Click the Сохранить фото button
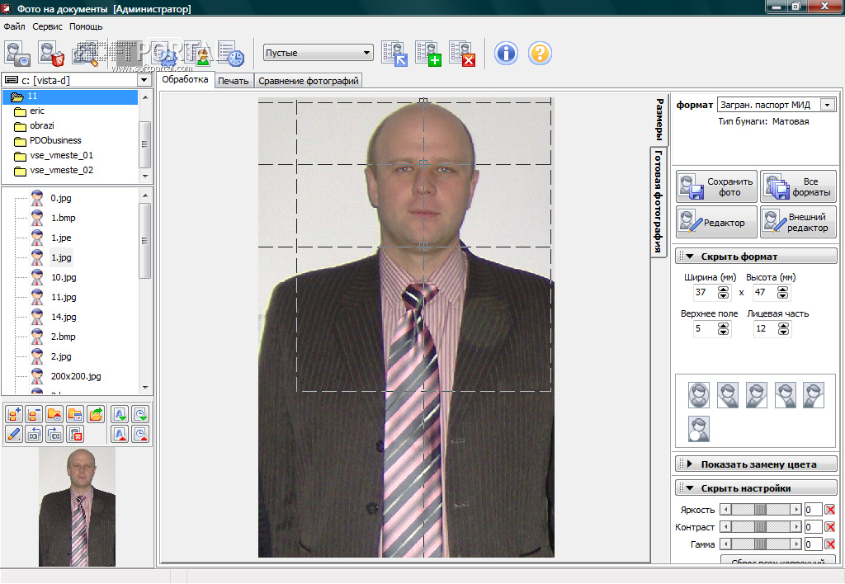 point(716,186)
